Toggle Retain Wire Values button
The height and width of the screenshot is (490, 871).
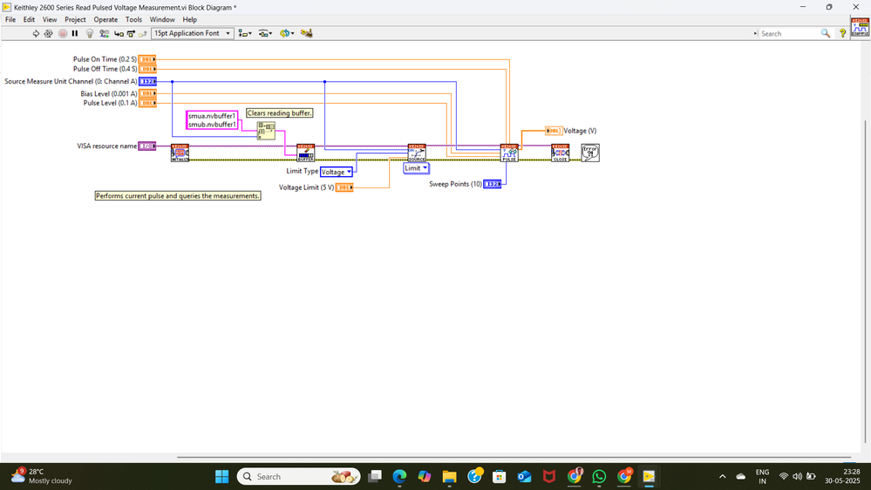[104, 33]
